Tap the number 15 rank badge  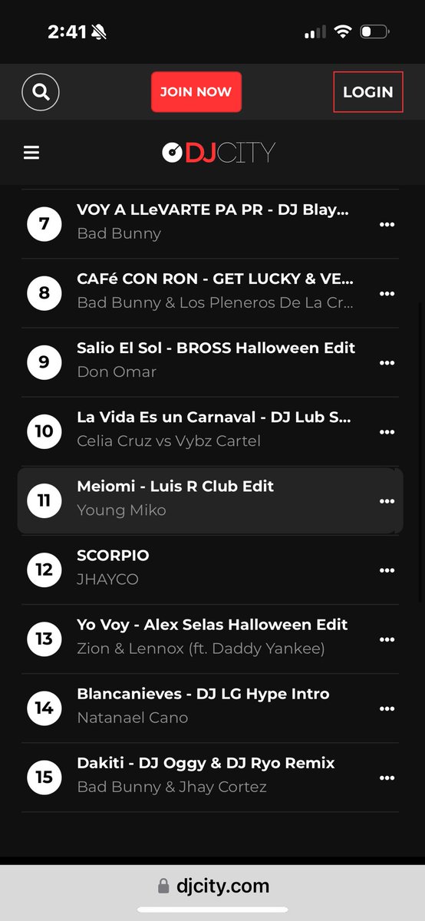(x=44, y=777)
